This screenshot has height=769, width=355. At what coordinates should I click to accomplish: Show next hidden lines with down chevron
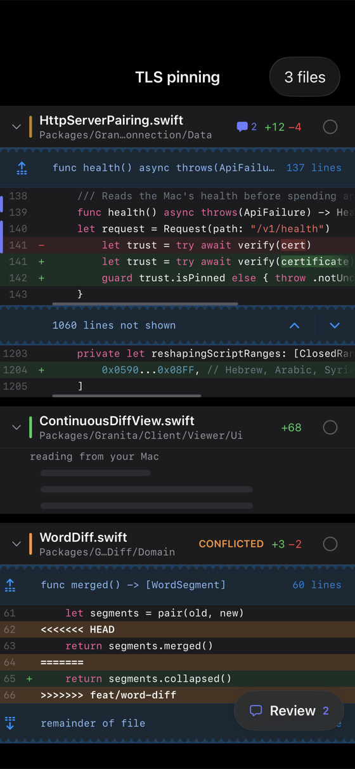(335, 325)
